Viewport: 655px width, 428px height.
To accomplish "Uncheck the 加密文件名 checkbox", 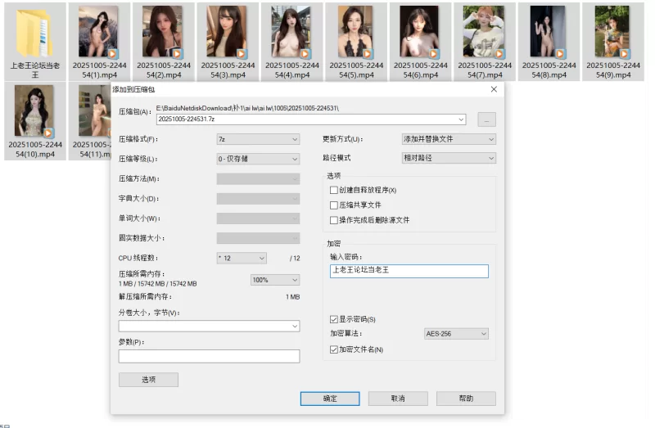I will 333,349.
